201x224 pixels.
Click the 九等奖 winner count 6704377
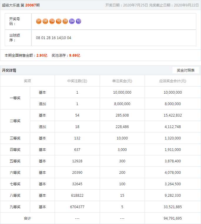click(77, 207)
